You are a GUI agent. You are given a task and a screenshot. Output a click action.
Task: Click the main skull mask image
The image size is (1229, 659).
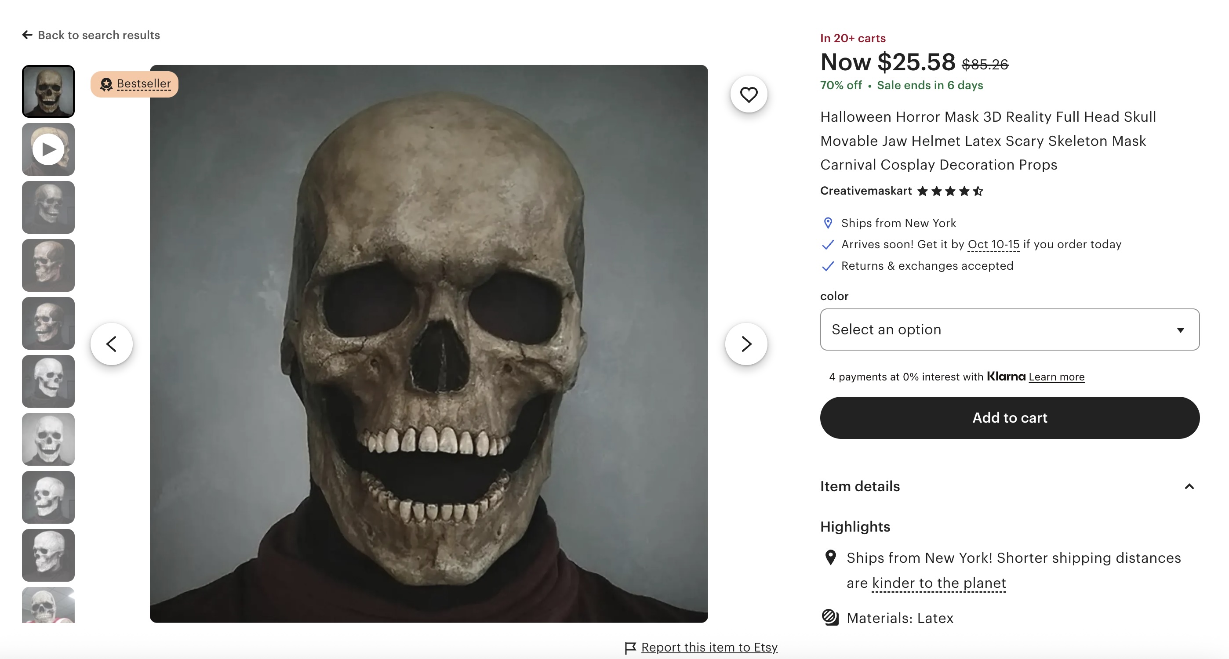(x=429, y=344)
